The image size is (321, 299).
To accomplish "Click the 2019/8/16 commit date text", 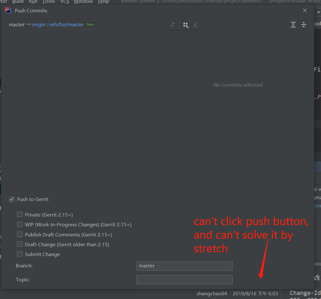I will click(x=255, y=294).
